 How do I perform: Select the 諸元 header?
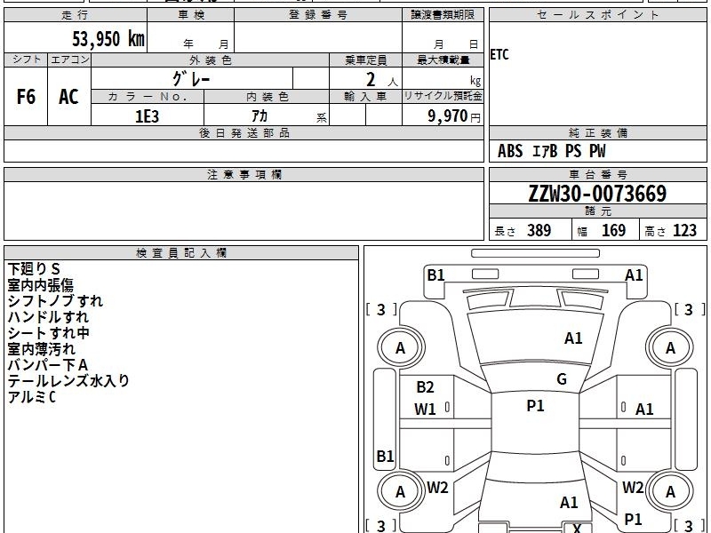click(597, 211)
